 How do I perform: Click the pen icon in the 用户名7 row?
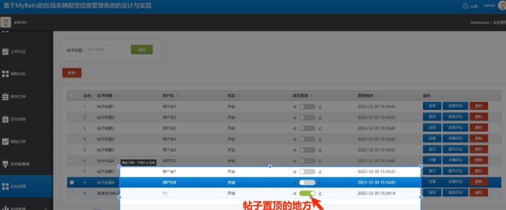pyautogui.click(x=320, y=171)
